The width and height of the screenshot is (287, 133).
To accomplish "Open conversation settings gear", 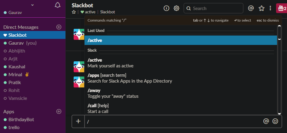I will [x=176, y=8].
